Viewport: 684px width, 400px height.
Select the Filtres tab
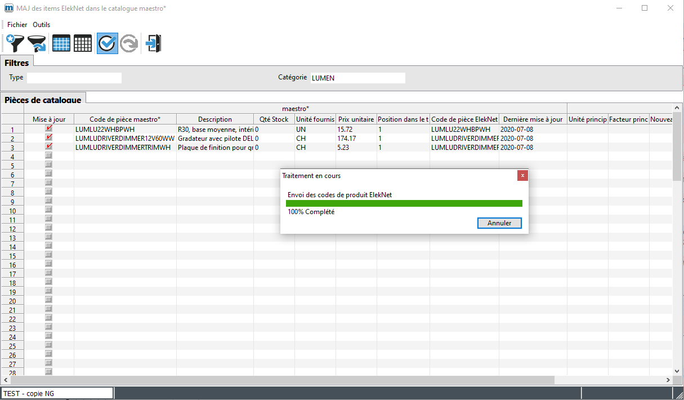pos(17,63)
